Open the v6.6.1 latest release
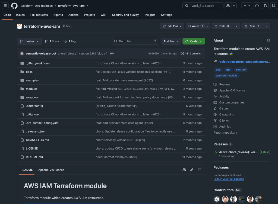The height and width of the screenshot is (204, 278). pyautogui.click(x=238, y=152)
